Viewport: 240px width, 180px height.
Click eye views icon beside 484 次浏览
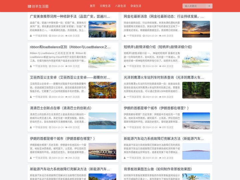pos(160,66)
